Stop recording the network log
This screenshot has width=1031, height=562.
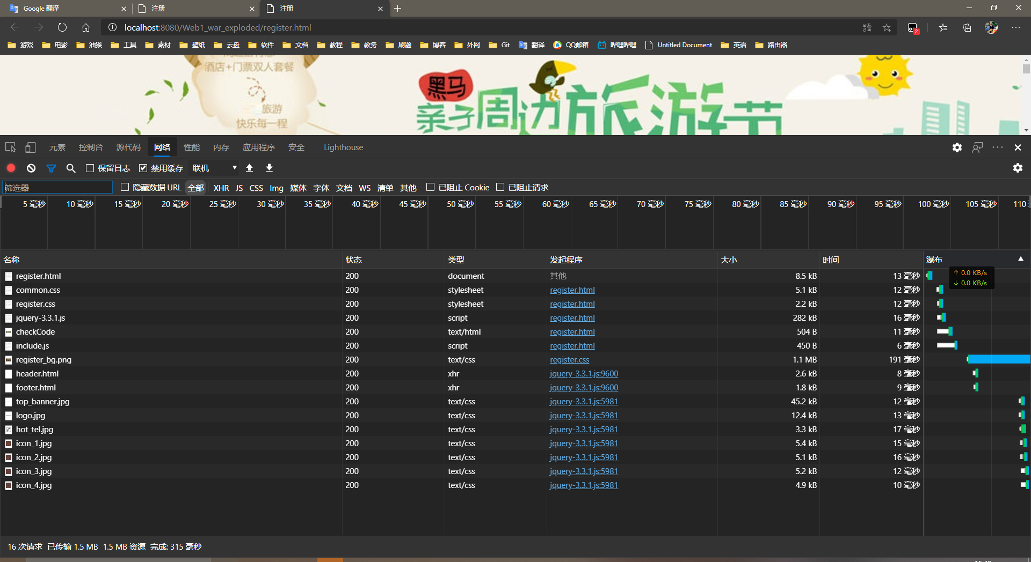(x=11, y=168)
